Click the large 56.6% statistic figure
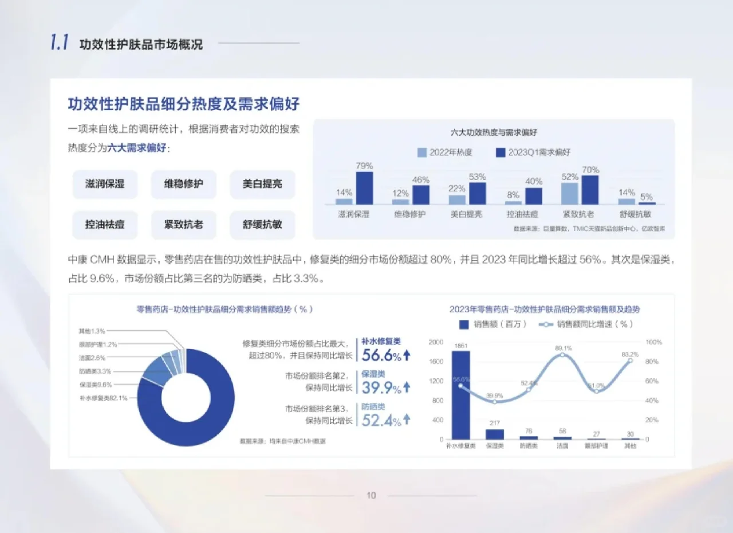Image resolution: width=733 pixels, height=533 pixels. pos(381,356)
